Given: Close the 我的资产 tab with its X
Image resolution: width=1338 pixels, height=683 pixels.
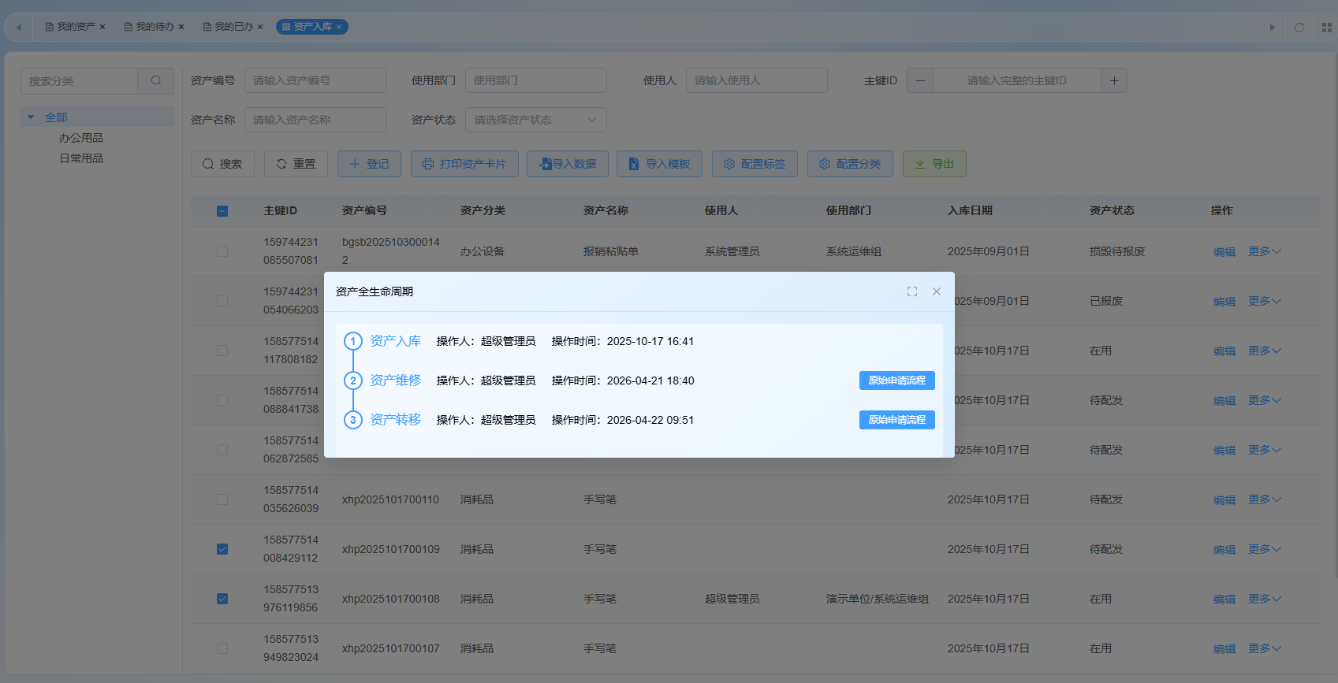Looking at the screenshot, I should pyautogui.click(x=102, y=27).
